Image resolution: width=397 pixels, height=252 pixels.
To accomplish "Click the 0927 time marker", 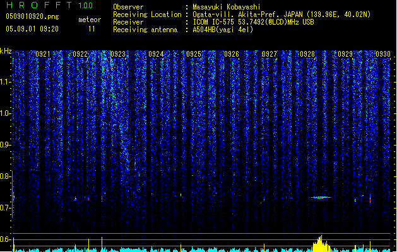I will click(270, 54).
